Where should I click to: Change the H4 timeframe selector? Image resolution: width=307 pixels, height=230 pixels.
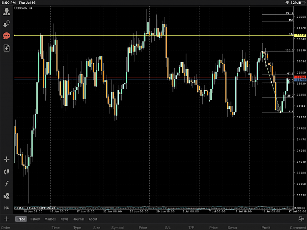click(7, 208)
